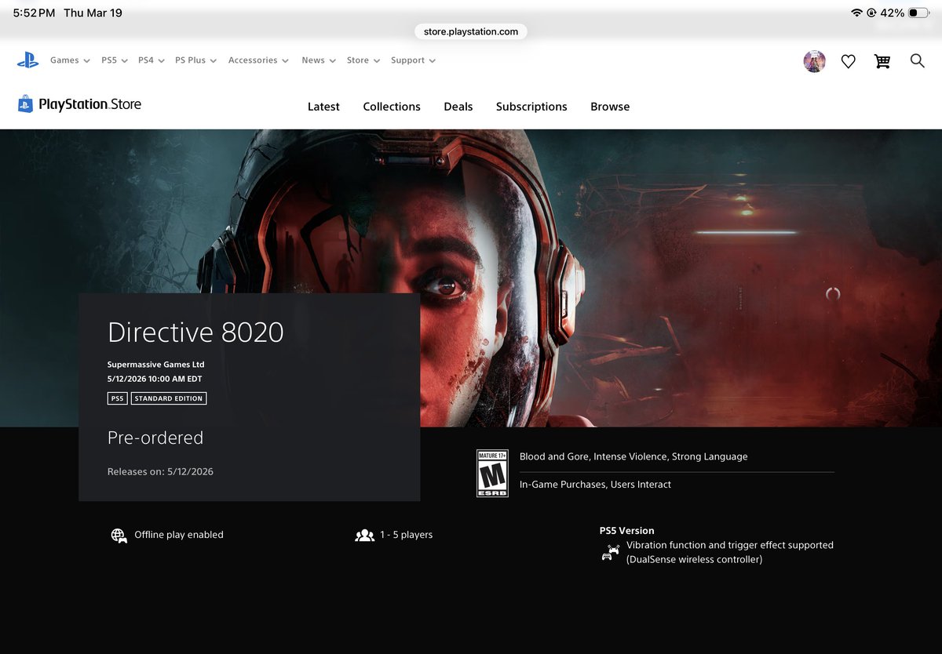
Task: Open the Deals tab
Action: click(x=458, y=107)
